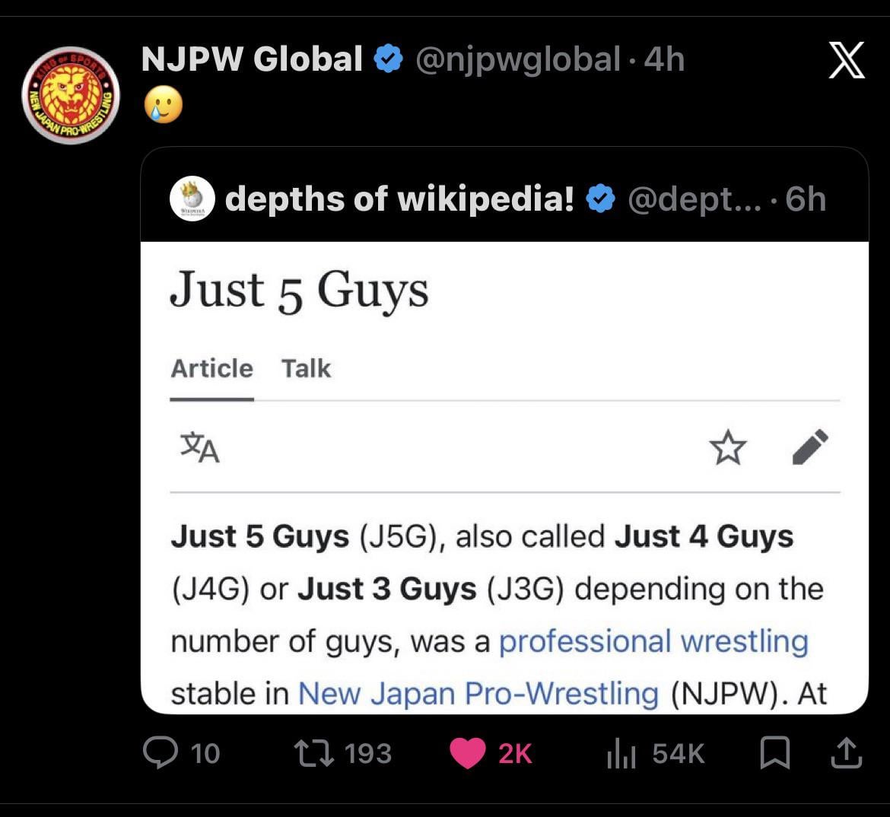Click the NJPW Global display name
This screenshot has width=890, height=817.
[252, 59]
